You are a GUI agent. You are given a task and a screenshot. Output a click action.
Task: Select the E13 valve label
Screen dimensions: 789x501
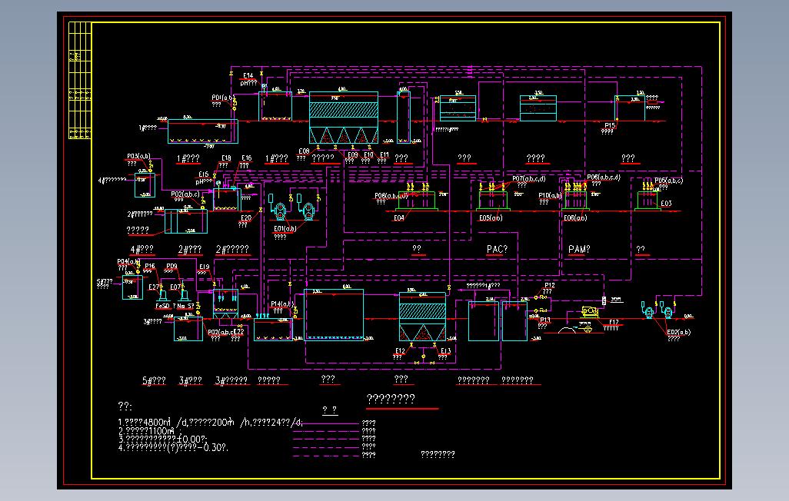click(446, 350)
